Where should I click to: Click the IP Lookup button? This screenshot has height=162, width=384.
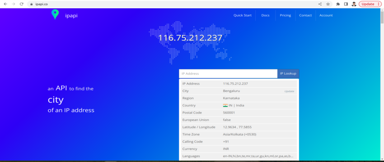pos(288,74)
